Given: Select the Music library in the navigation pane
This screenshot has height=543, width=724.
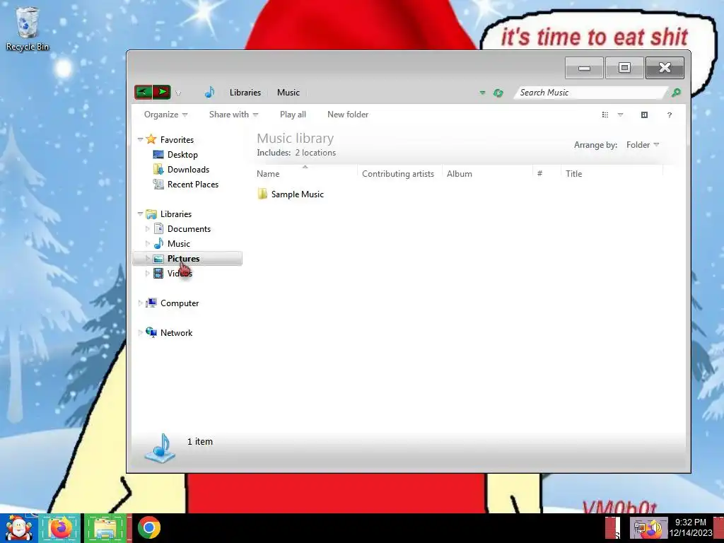Looking at the screenshot, I should click(179, 244).
